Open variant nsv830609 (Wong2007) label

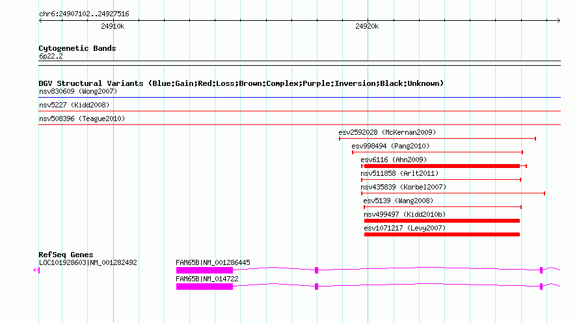point(78,91)
